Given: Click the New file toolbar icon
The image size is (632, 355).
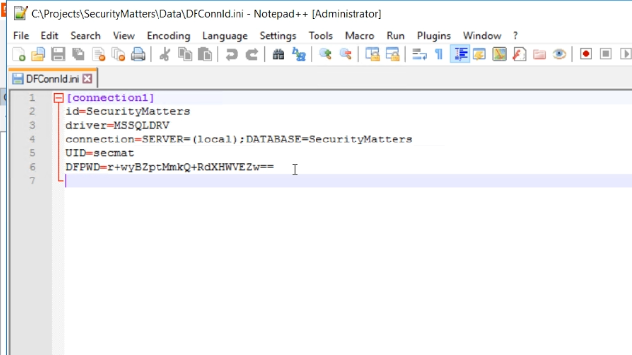Looking at the screenshot, I should coord(19,54).
